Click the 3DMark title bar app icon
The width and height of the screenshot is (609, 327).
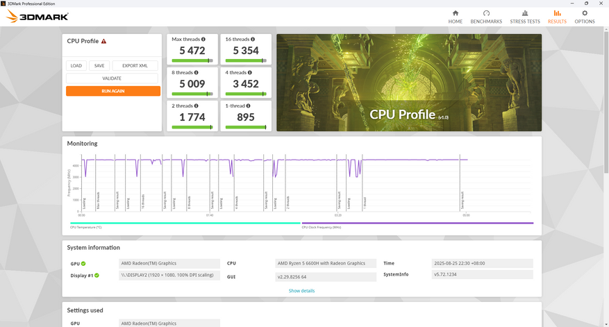[x=3, y=3]
